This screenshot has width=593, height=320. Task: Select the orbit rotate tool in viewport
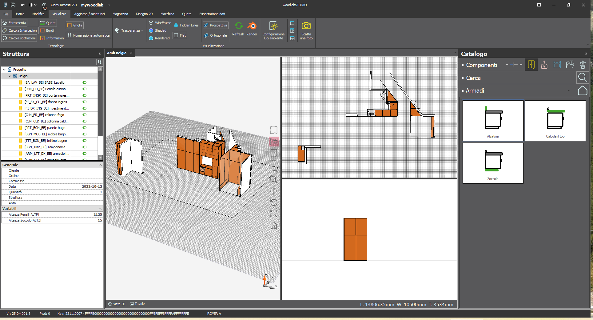tap(273, 202)
